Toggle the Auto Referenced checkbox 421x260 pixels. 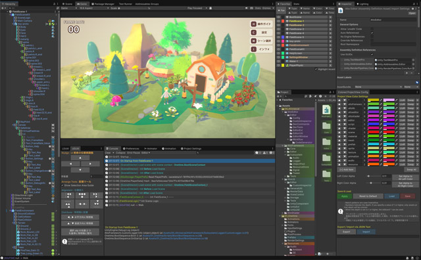click(372, 33)
